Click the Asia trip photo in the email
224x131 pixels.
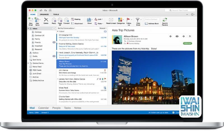pos(153,78)
